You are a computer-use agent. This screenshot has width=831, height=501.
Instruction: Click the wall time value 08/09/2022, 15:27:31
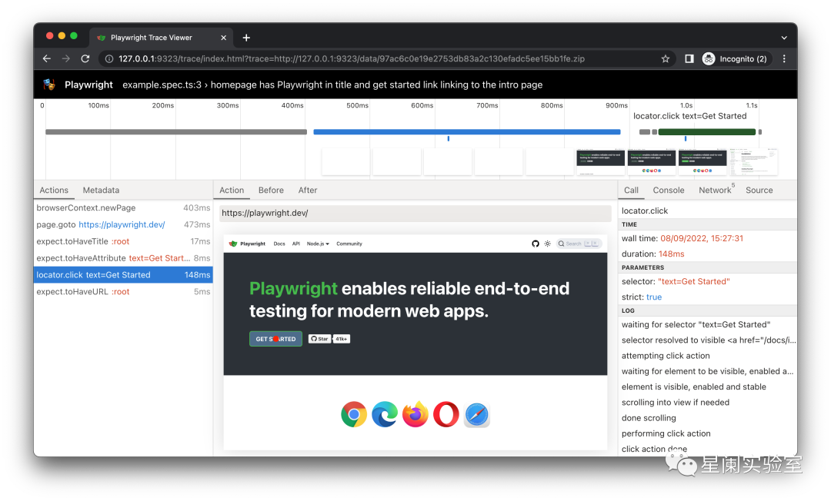pyautogui.click(x=702, y=239)
